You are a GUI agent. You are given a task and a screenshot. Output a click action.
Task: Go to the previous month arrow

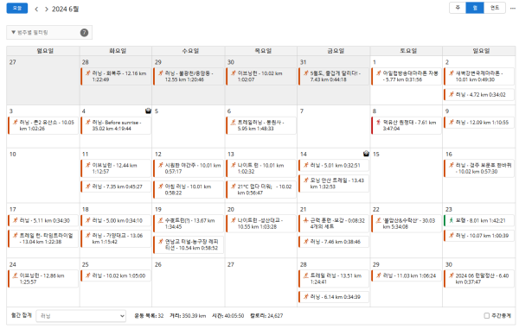click(x=36, y=9)
